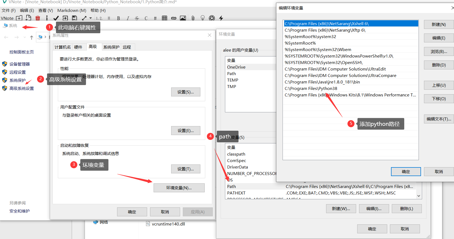Select the Java jre1.8.0_181\bin path entry

pos(351,82)
